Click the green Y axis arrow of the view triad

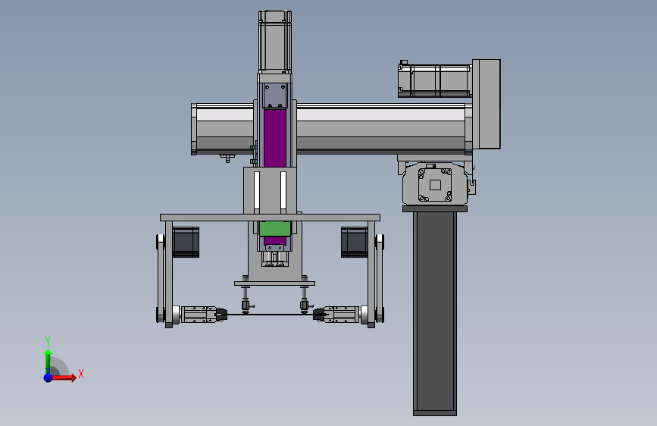48,361
